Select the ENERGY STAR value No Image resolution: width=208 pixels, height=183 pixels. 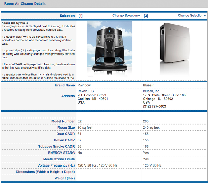tap(80, 153)
